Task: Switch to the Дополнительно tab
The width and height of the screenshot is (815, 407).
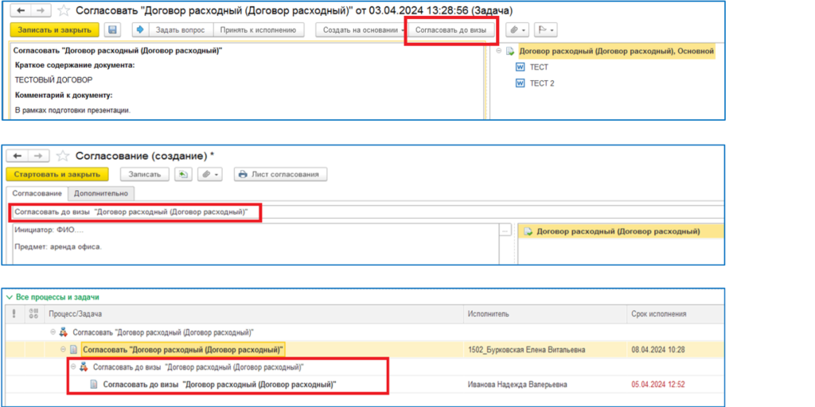Action: click(101, 193)
